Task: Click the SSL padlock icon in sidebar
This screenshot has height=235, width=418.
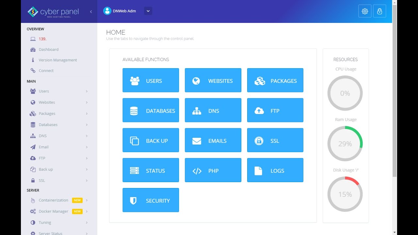Action: tap(33, 180)
